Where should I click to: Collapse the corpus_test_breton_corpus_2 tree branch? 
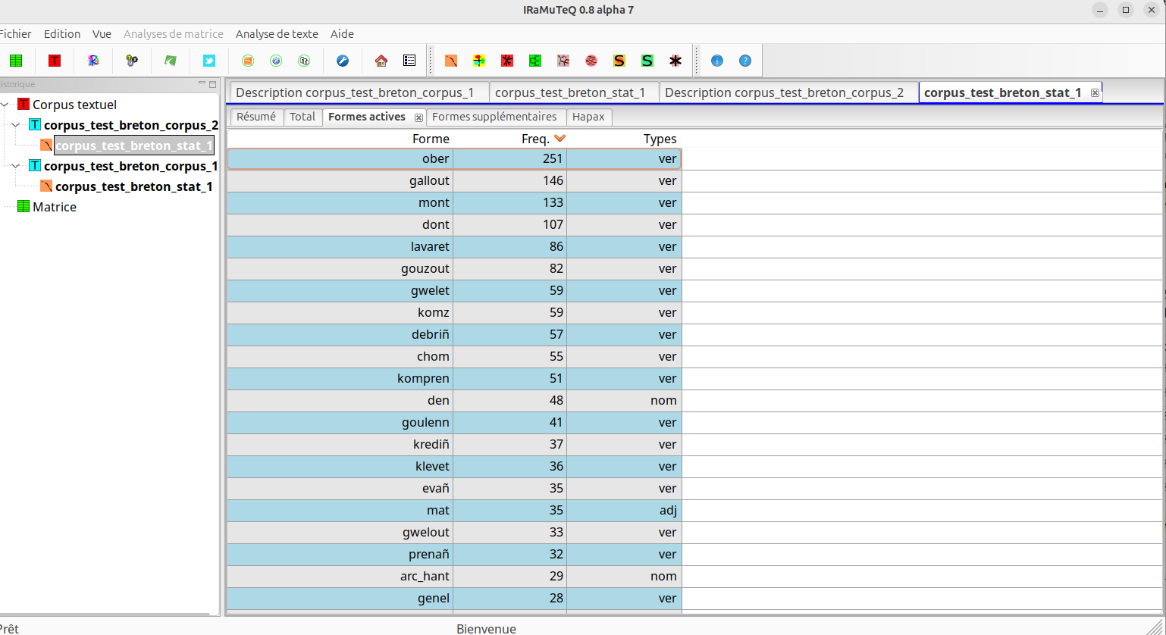(17, 125)
